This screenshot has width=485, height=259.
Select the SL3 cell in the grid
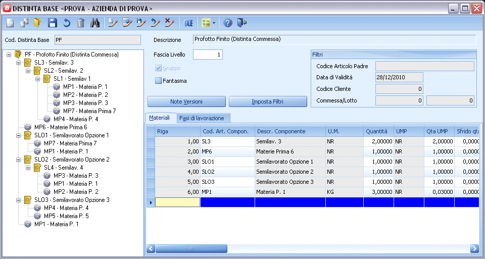coord(228,141)
